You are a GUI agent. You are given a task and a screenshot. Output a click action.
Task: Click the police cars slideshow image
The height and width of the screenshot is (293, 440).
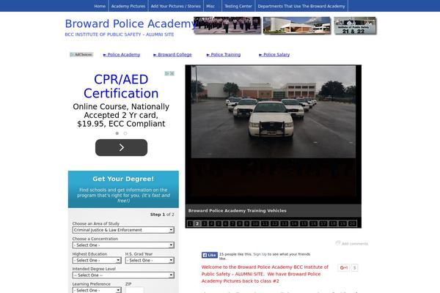(x=274, y=112)
